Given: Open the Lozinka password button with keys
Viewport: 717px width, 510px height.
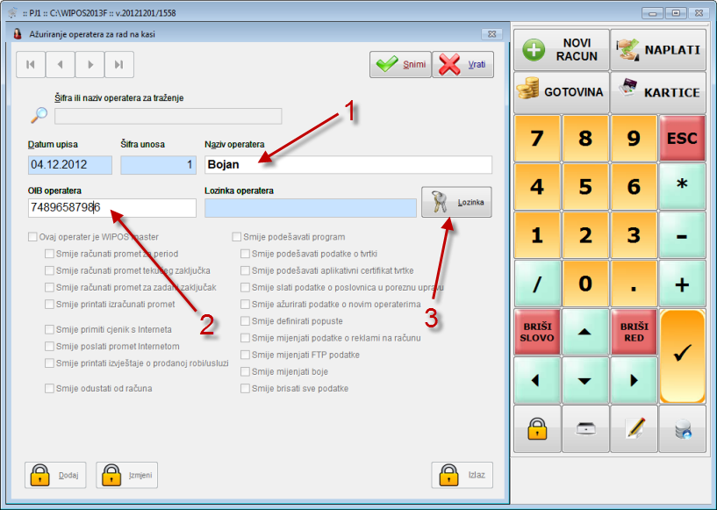Looking at the screenshot, I should (456, 202).
